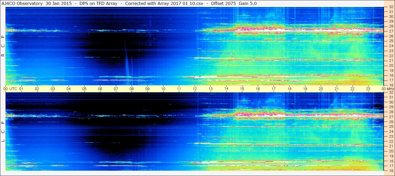The width and height of the screenshot is (395, 176).
Task: Click the AJ4CO Observatory title text
Action: pyautogui.click(x=22, y=3)
